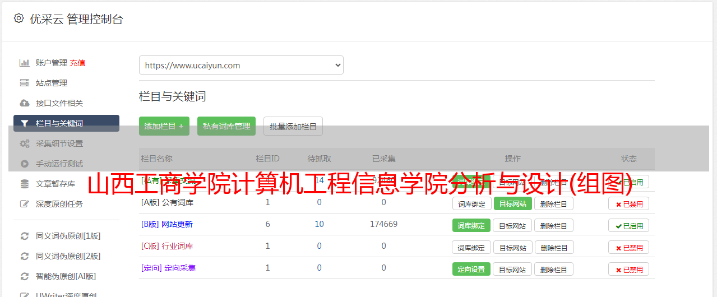Toggle 已禁用 status for [C版] 行业词库
This screenshot has width=717, height=297.
tap(629, 247)
